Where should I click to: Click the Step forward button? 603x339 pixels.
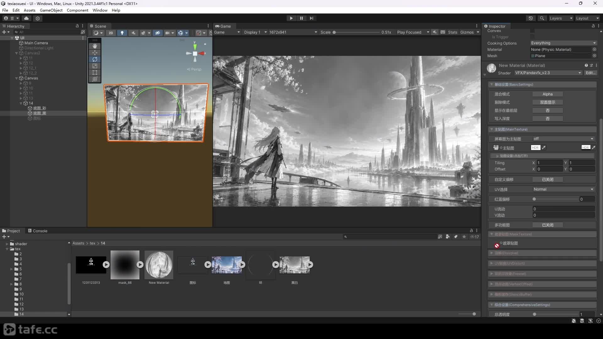(312, 18)
